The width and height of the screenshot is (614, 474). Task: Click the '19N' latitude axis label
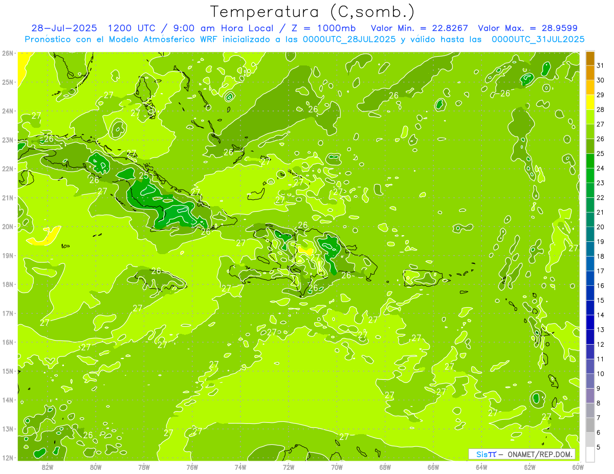pos(8,255)
